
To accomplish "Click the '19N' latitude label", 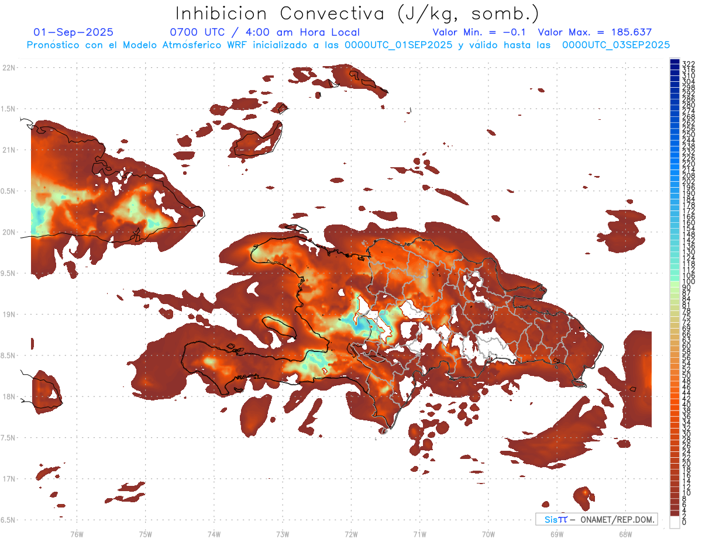I will pos(9,315).
